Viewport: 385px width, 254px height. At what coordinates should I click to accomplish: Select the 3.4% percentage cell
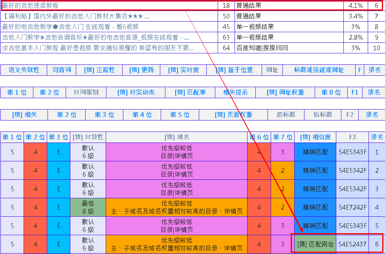click(x=356, y=16)
